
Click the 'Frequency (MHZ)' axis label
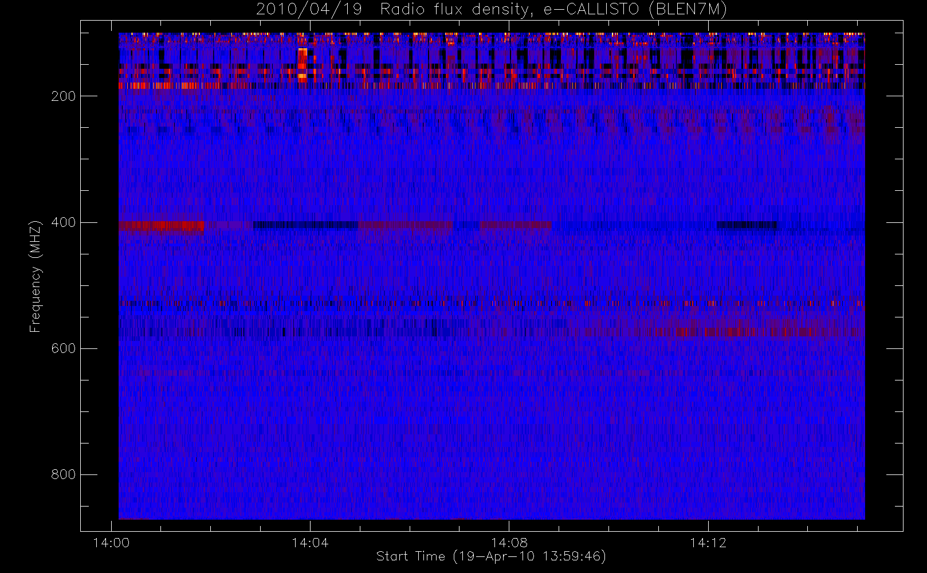click(x=36, y=276)
